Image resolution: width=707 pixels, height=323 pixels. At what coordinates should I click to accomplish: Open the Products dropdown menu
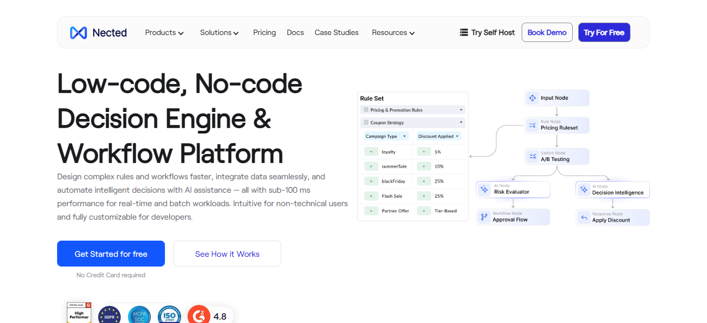(x=164, y=33)
